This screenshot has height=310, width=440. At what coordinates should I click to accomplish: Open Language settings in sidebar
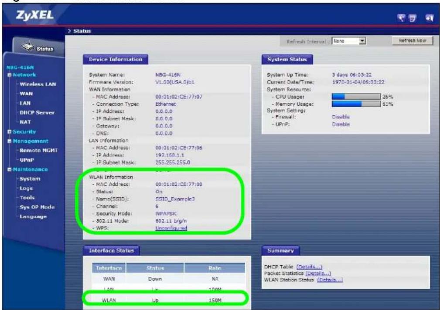[33, 217]
